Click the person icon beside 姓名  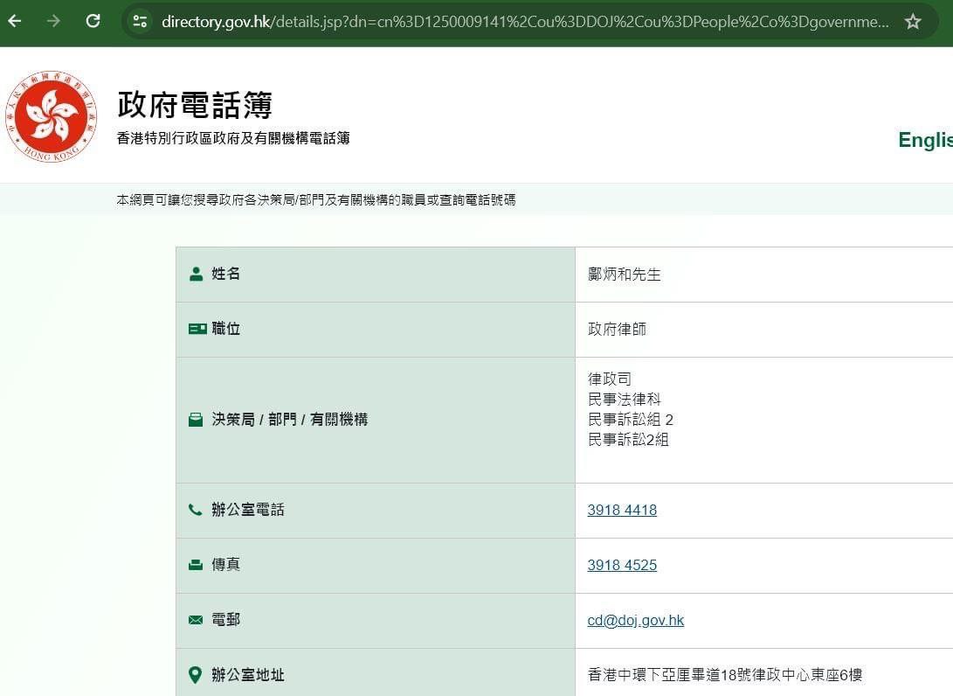pyautogui.click(x=196, y=274)
